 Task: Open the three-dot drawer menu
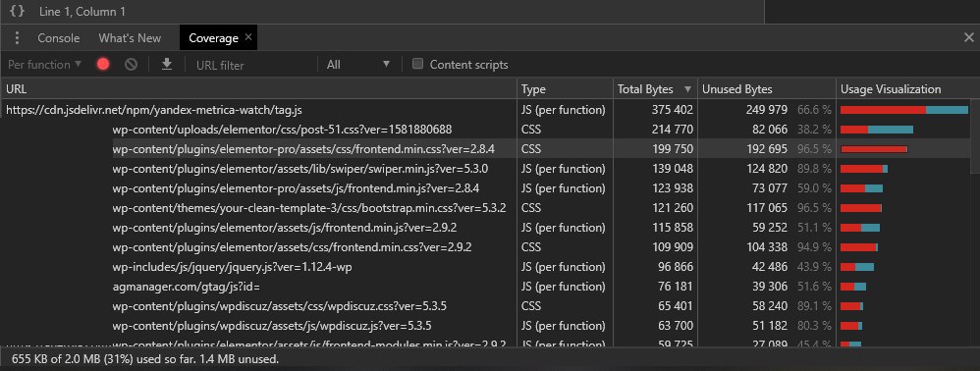click(x=17, y=38)
